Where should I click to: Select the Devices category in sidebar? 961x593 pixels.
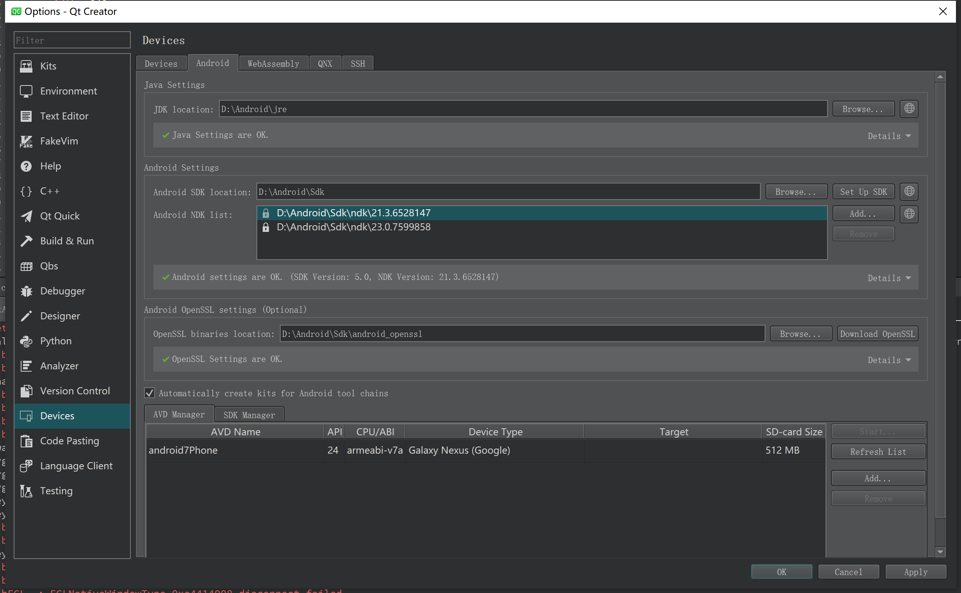72,416
